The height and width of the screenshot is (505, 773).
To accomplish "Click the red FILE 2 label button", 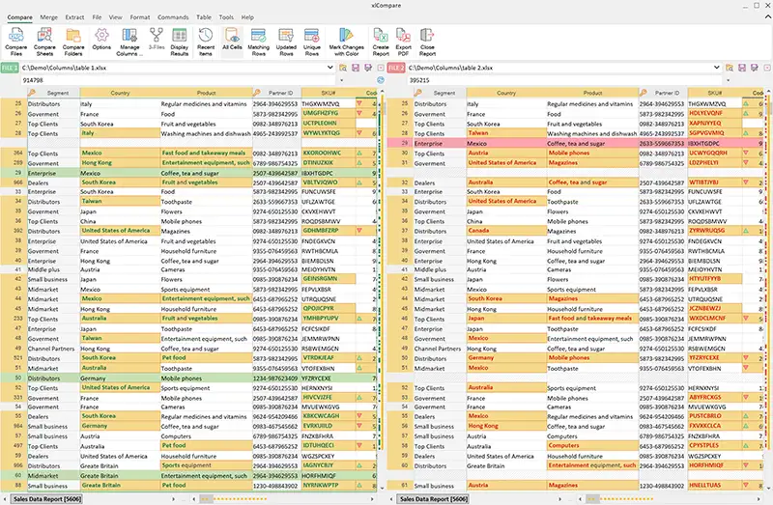I will [396, 68].
